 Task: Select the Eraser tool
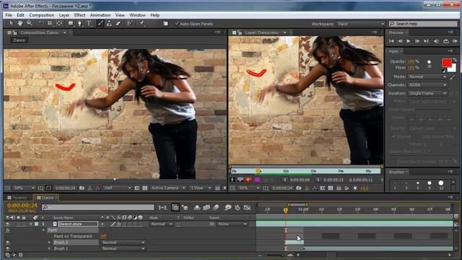point(118,24)
